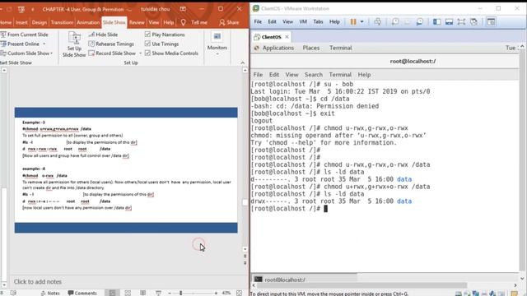Open terminal window's Edit menu
This screenshot has height=296, width=527.
[x=274, y=75]
